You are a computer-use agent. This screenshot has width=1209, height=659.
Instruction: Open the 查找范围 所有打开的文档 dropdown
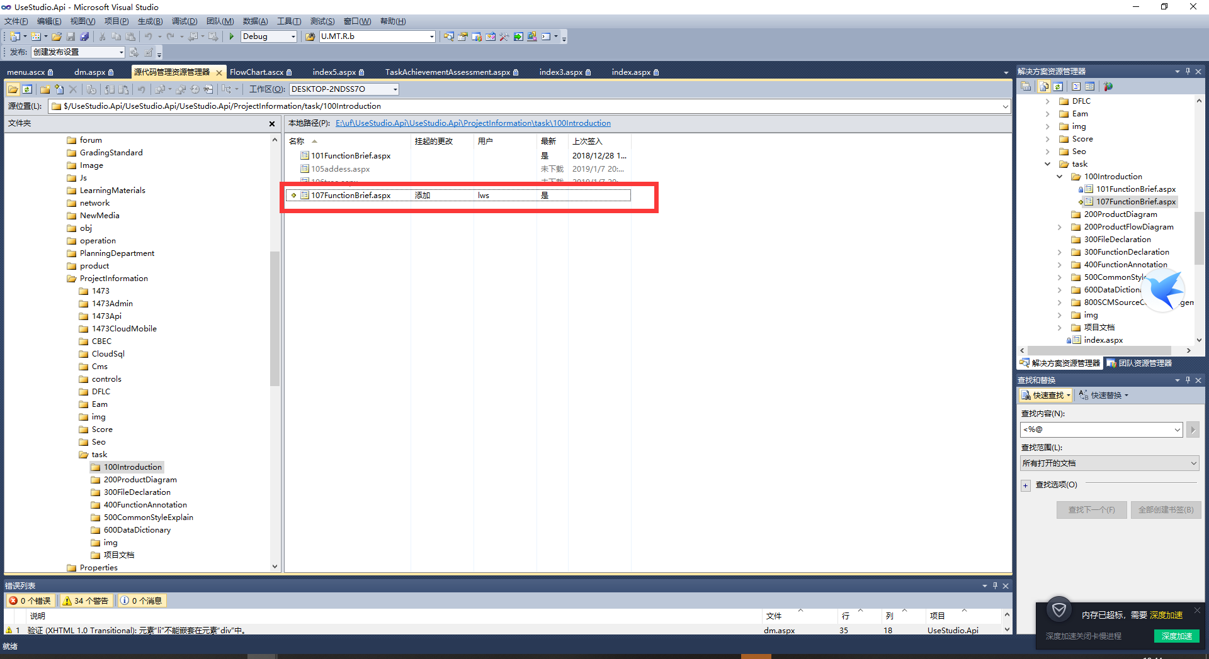[x=1109, y=463]
